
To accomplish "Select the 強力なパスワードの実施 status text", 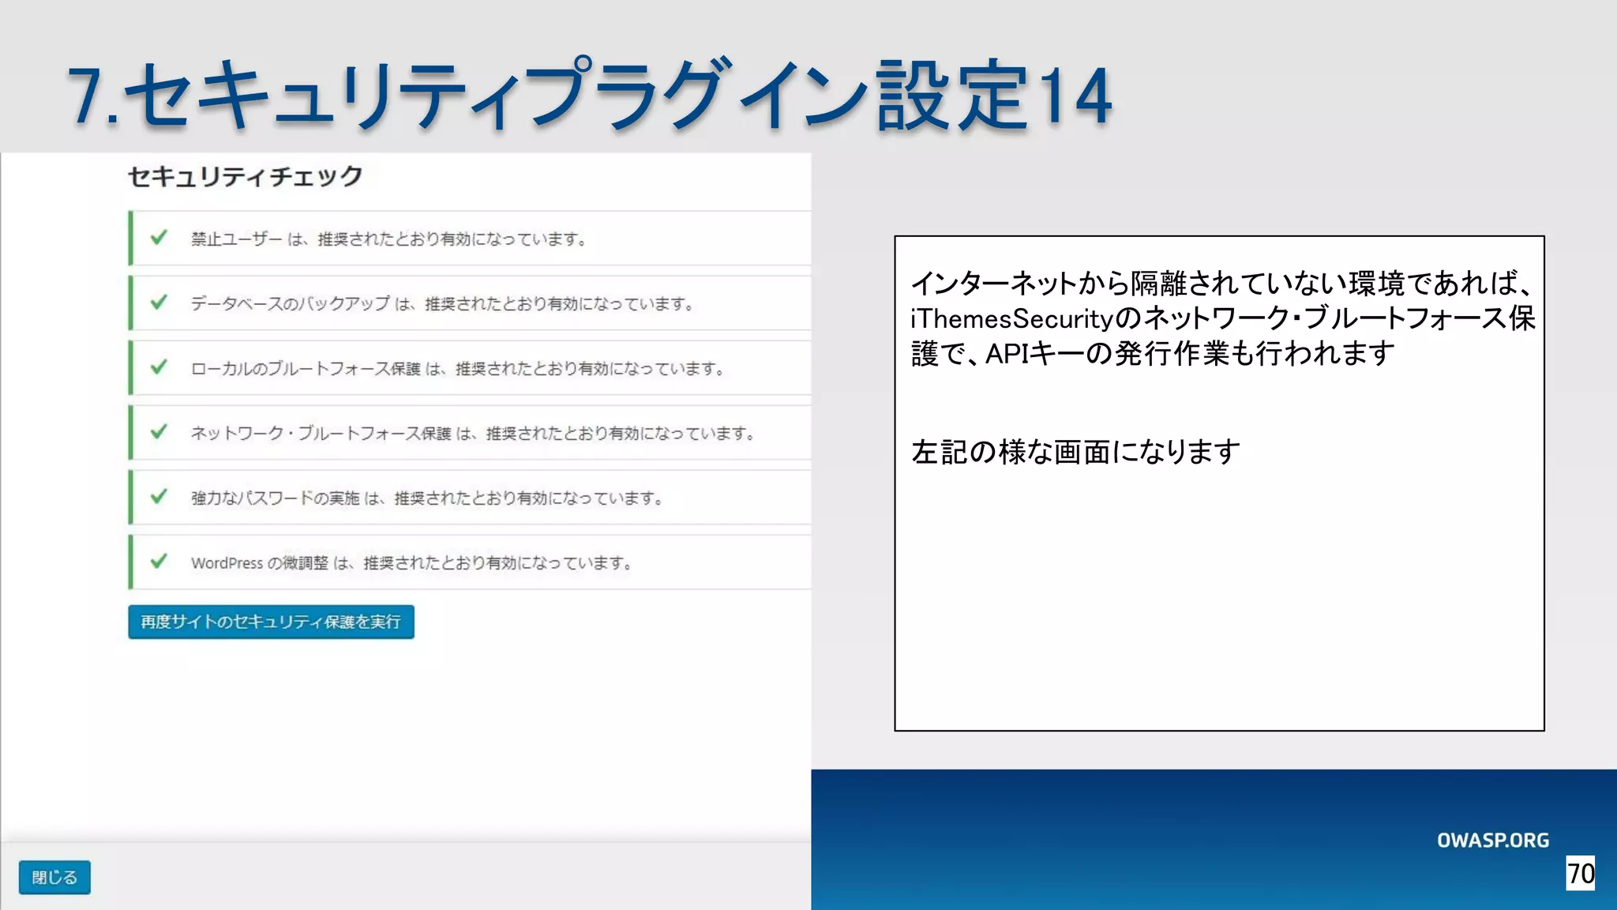I will pyautogui.click(x=426, y=498).
